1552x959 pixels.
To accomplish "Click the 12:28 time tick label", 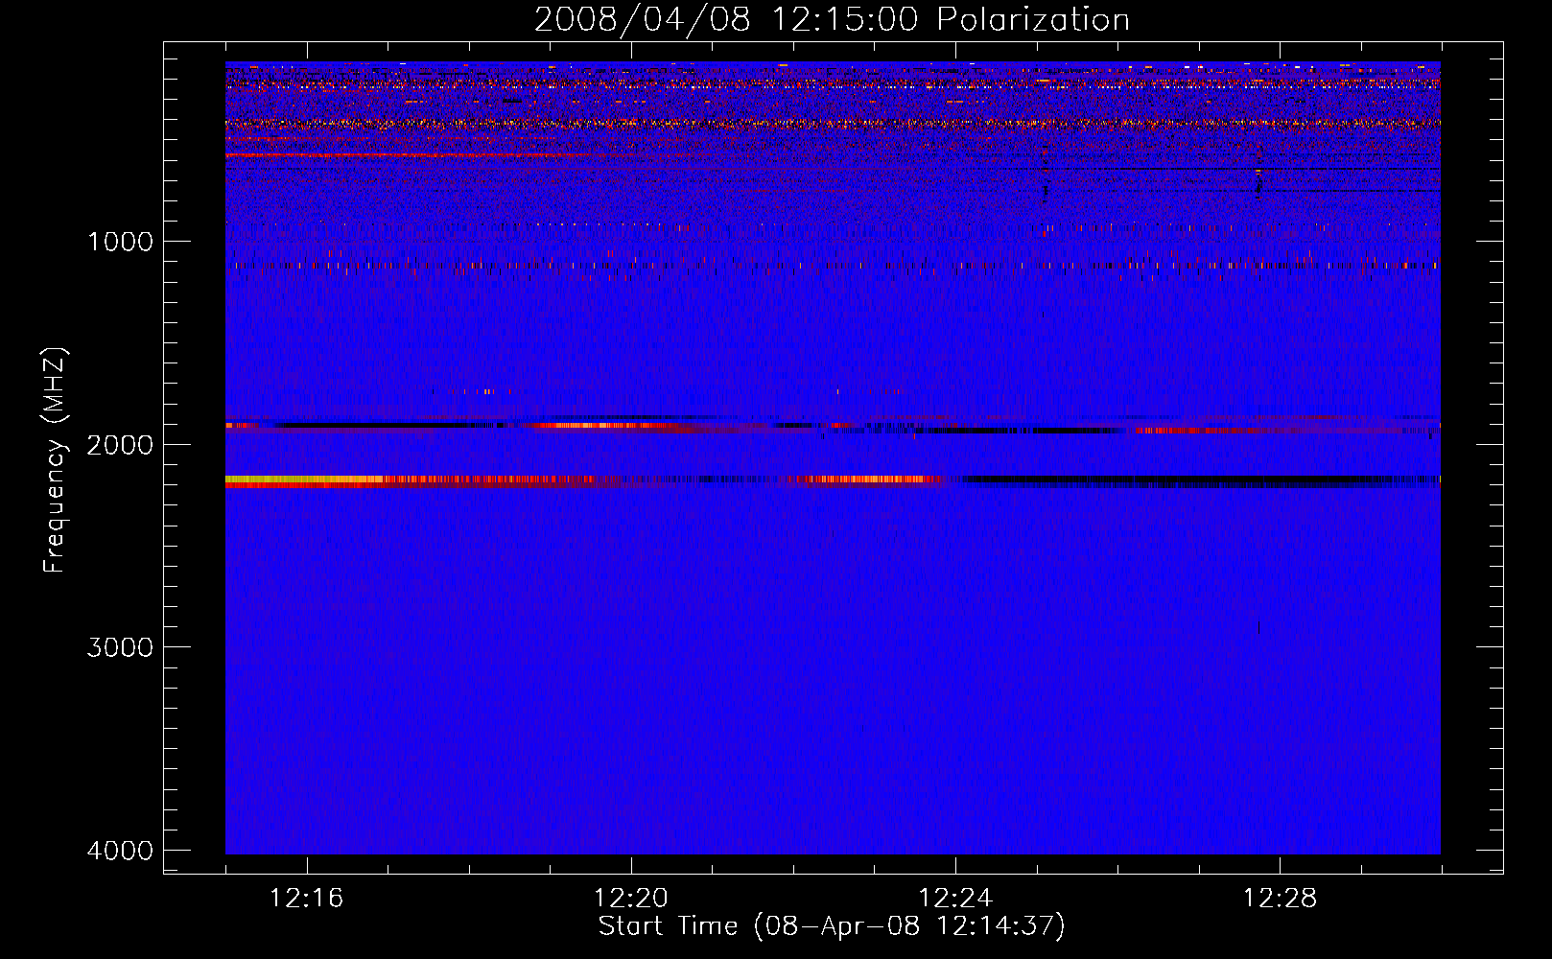I will [1280, 899].
